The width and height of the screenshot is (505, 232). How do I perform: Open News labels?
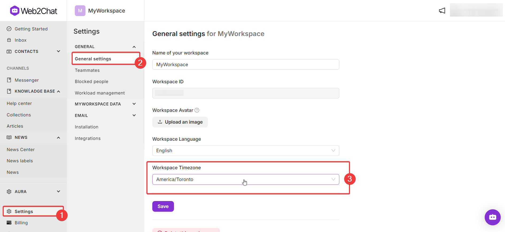(x=20, y=161)
